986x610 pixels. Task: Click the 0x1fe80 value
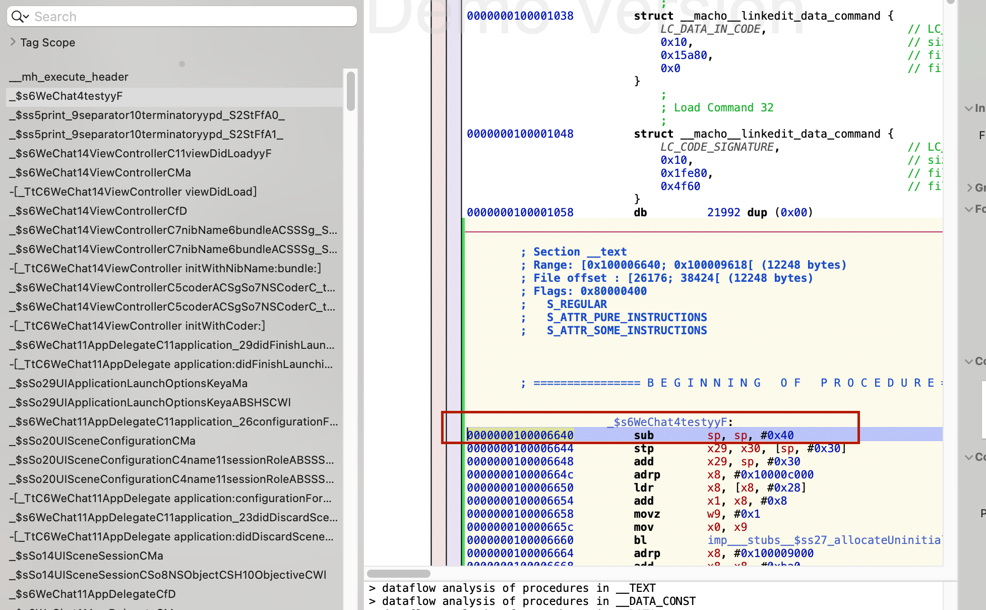click(x=684, y=173)
